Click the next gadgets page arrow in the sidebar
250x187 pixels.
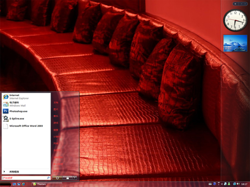[245, 4]
